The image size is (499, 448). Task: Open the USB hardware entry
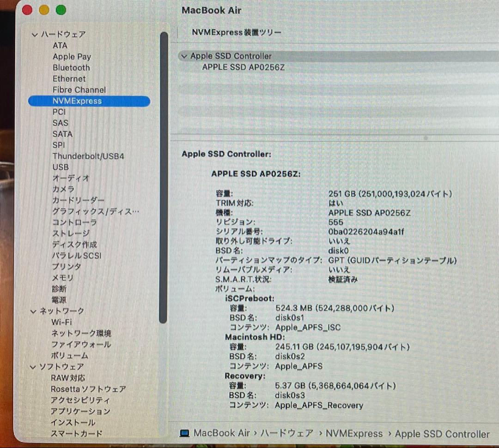click(61, 167)
